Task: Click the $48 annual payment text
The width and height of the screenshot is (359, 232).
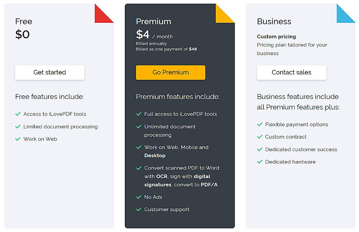Action: [x=193, y=49]
